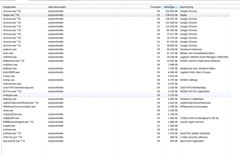Select the KHALMNPR.exe process row
240x155 pixels.
click(116, 72)
